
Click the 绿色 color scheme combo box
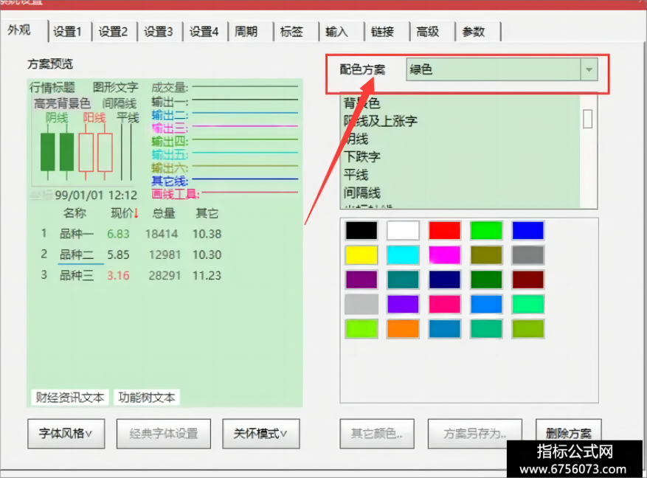point(502,69)
